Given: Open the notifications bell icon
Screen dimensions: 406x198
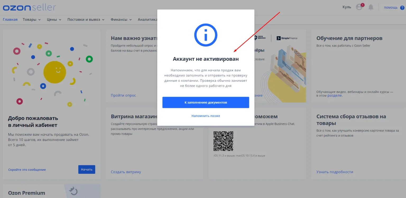Looking at the screenshot, I should [371, 7].
